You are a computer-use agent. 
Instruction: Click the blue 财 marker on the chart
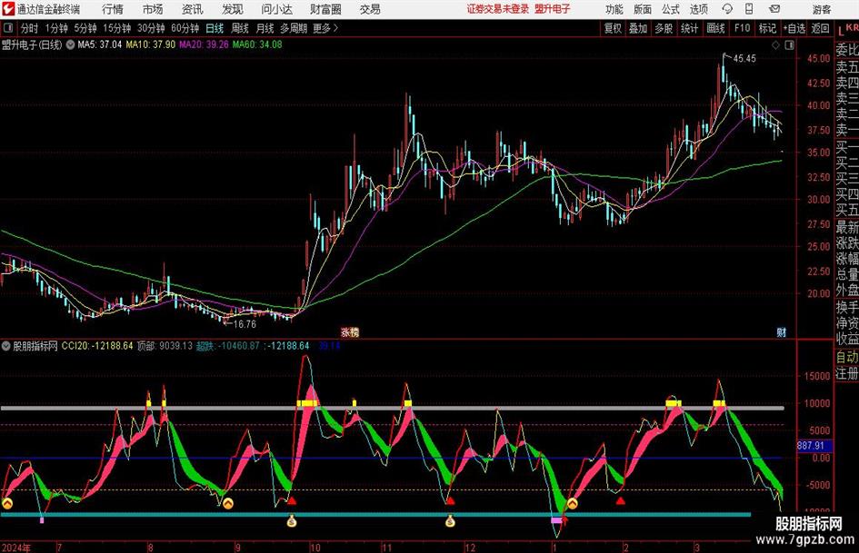pyautogui.click(x=781, y=331)
